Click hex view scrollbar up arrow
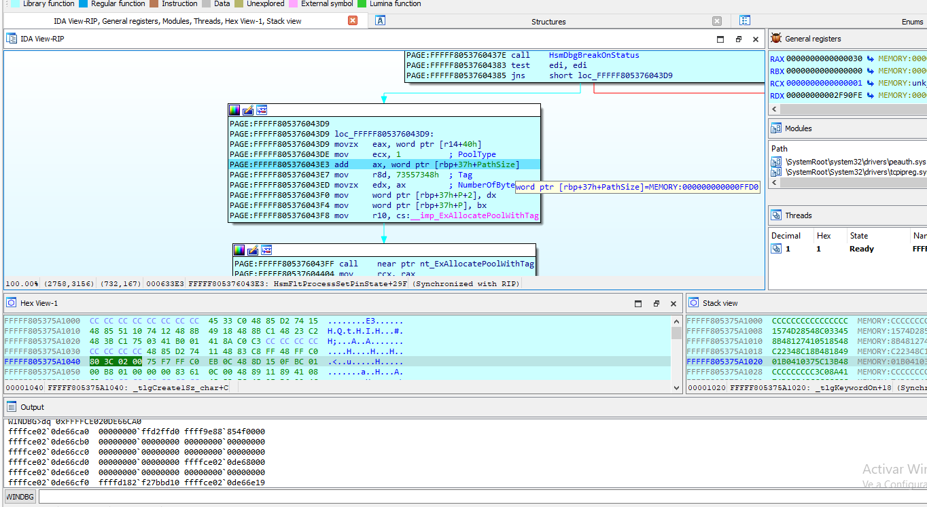This screenshot has width=927, height=507. click(x=676, y=321)
